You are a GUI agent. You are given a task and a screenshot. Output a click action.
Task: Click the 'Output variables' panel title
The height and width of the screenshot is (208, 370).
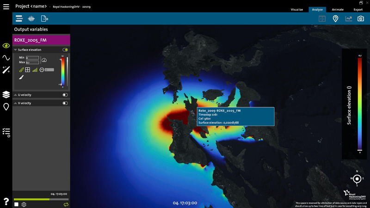[31, 29]
